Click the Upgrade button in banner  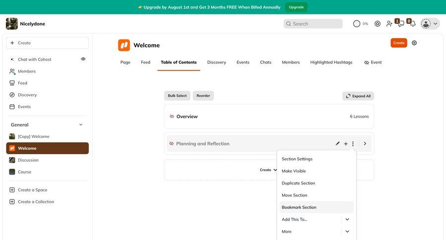[x=296, y=7]
